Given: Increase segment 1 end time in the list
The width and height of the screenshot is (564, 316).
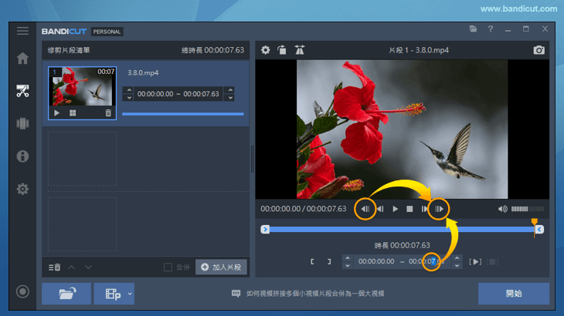Looking at the screenshot, I should [230, 90].
